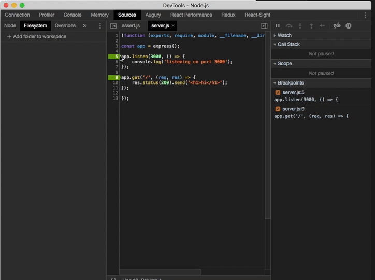Collapse the Call Stack section
375x280 pixels.
[289, 45]
